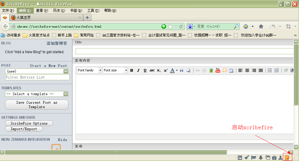Insert a table in the editor
The height and width of the screenshot is (161, 299).
coord(231,71)
